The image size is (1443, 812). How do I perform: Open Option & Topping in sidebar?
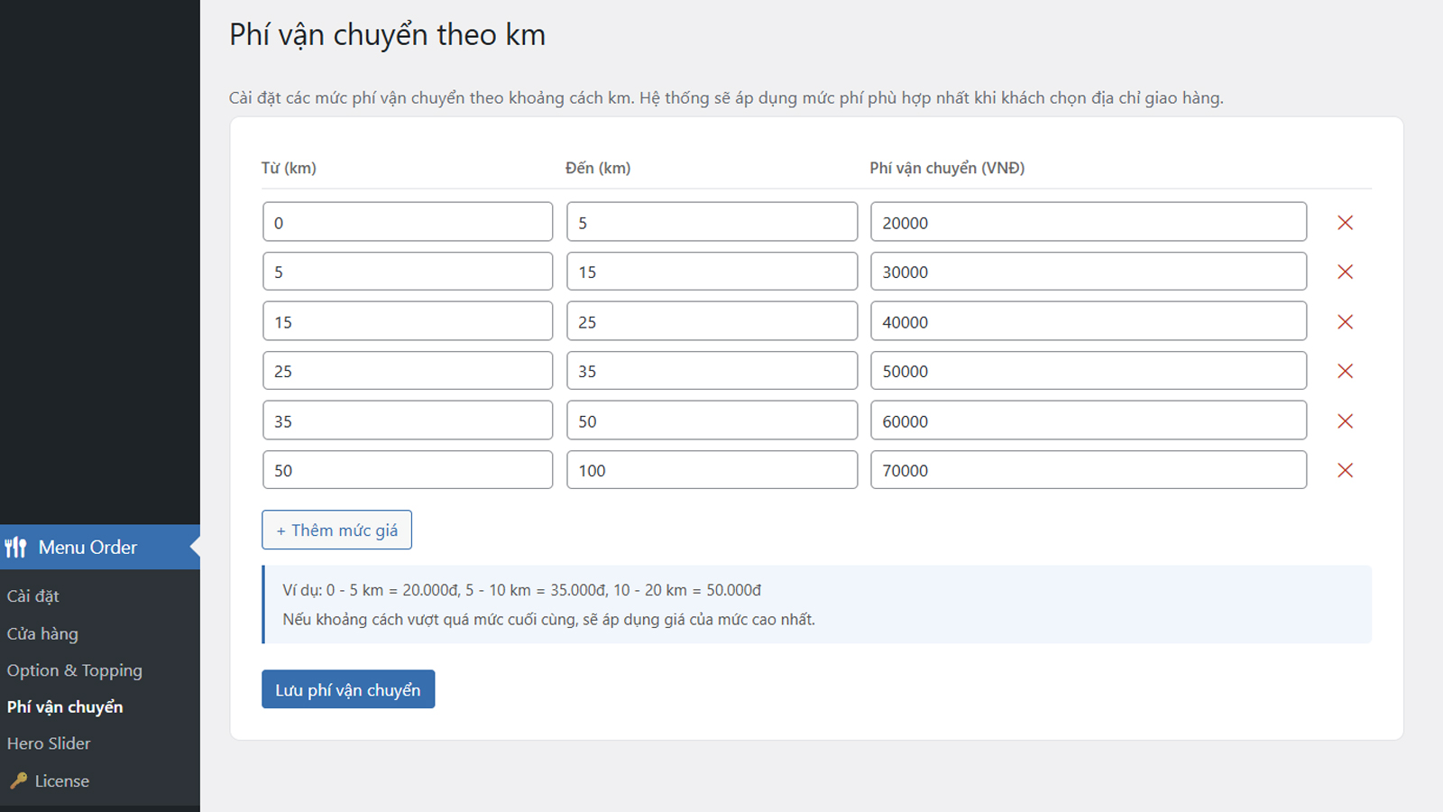(75, 670)
